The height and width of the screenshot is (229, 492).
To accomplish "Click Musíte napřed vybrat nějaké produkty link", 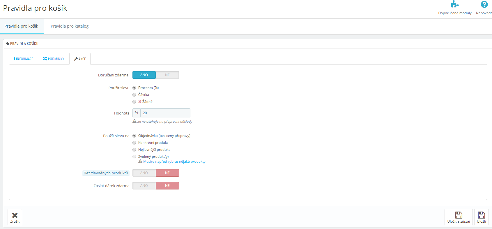I will [174, 162].
